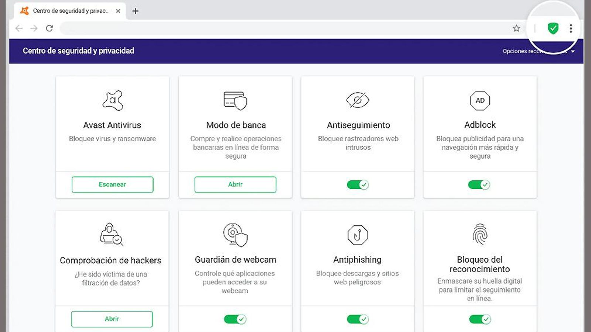Viewport: 591px width, 332px height.
Task: Open a new browser tab
Action: click(136, 11)
